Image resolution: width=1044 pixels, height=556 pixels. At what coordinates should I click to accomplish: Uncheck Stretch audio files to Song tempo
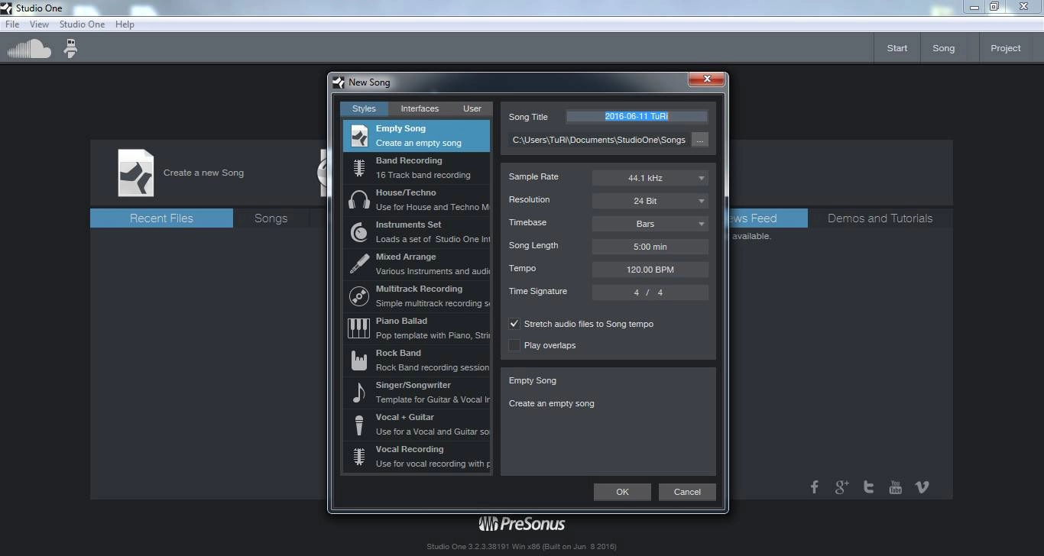pyautogui.click(x=514, y=324)
